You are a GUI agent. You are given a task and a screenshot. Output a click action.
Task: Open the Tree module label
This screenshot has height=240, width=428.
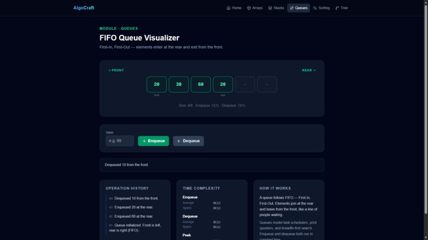344,8
